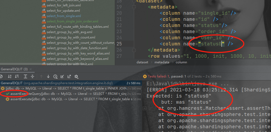Click the column breadcrumb

181,62
